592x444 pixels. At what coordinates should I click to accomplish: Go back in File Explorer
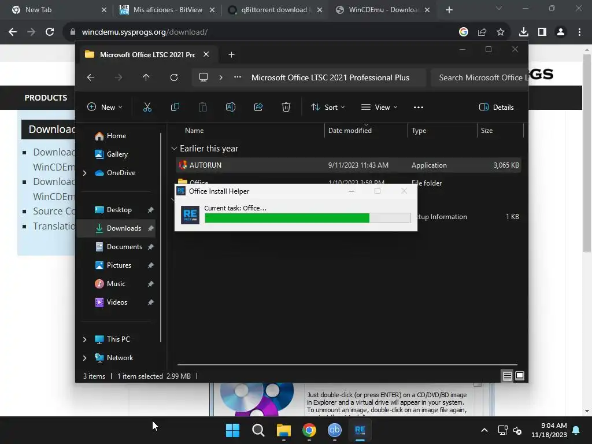click(91, 77)
